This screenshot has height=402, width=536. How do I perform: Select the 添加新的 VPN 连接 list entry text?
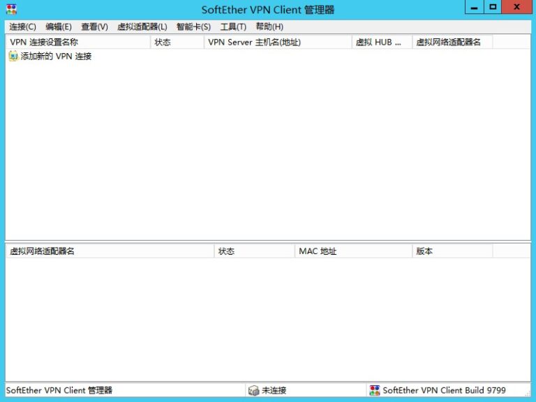56,57
